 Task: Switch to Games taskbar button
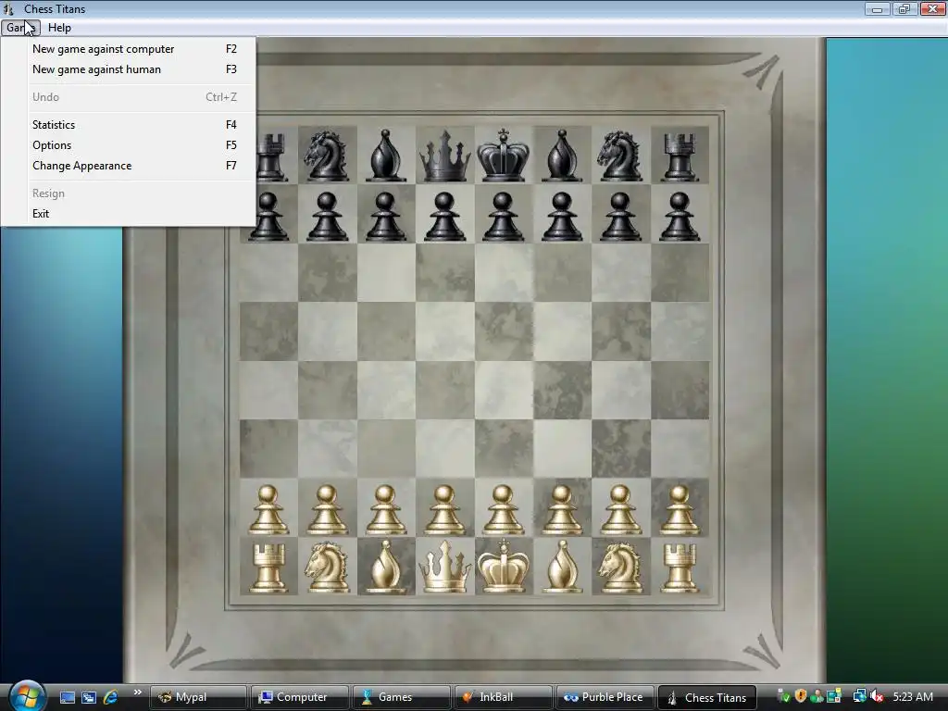(x=402, y=697)
